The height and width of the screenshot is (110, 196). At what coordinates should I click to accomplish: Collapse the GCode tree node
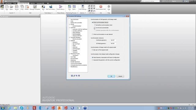click(70, 24)
